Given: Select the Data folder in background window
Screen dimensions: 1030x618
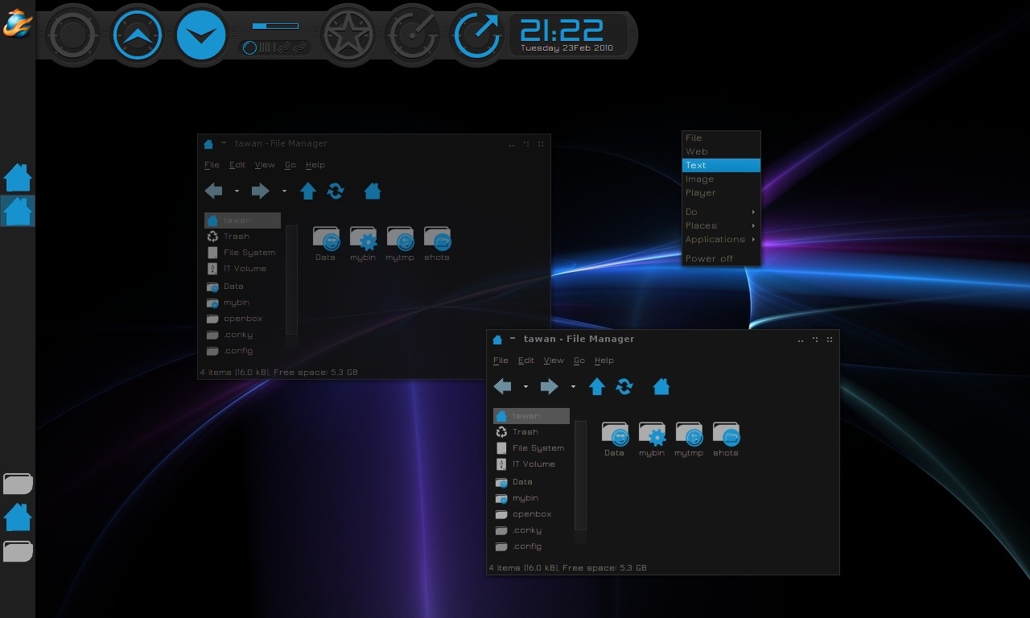Looking at the screenshot, I should click(326, 244).
